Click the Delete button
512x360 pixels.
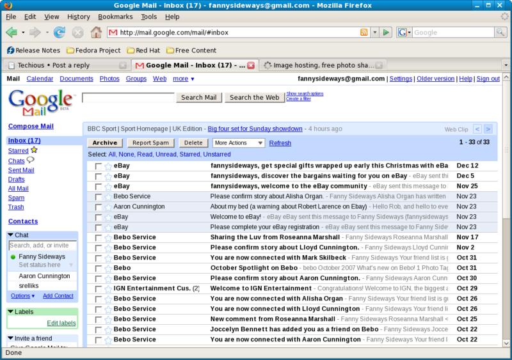tap(193, 143)
